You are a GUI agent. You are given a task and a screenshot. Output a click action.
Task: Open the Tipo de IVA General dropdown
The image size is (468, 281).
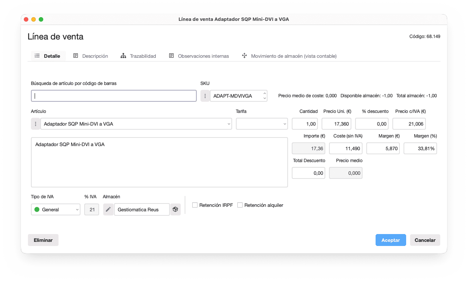[56, 209]
